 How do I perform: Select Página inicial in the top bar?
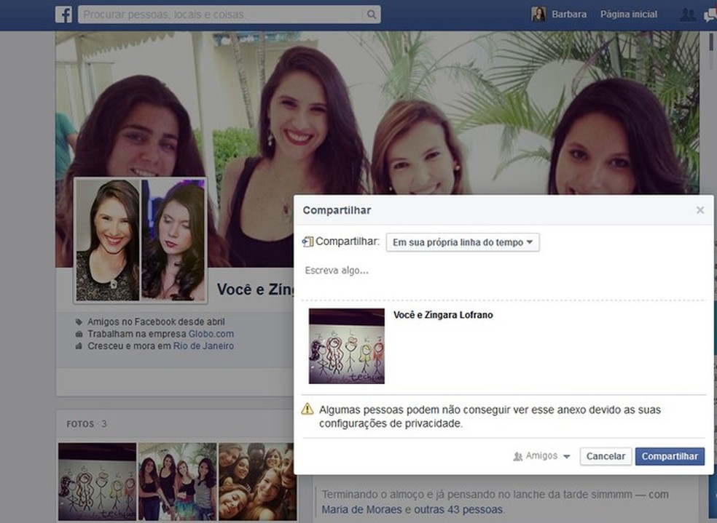point(628,14)
